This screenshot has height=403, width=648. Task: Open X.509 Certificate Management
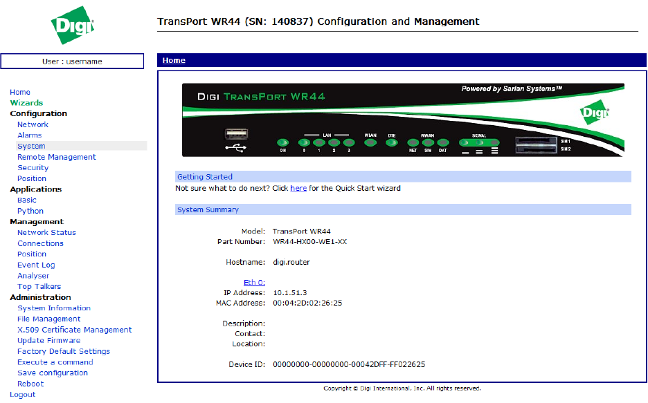74,330
